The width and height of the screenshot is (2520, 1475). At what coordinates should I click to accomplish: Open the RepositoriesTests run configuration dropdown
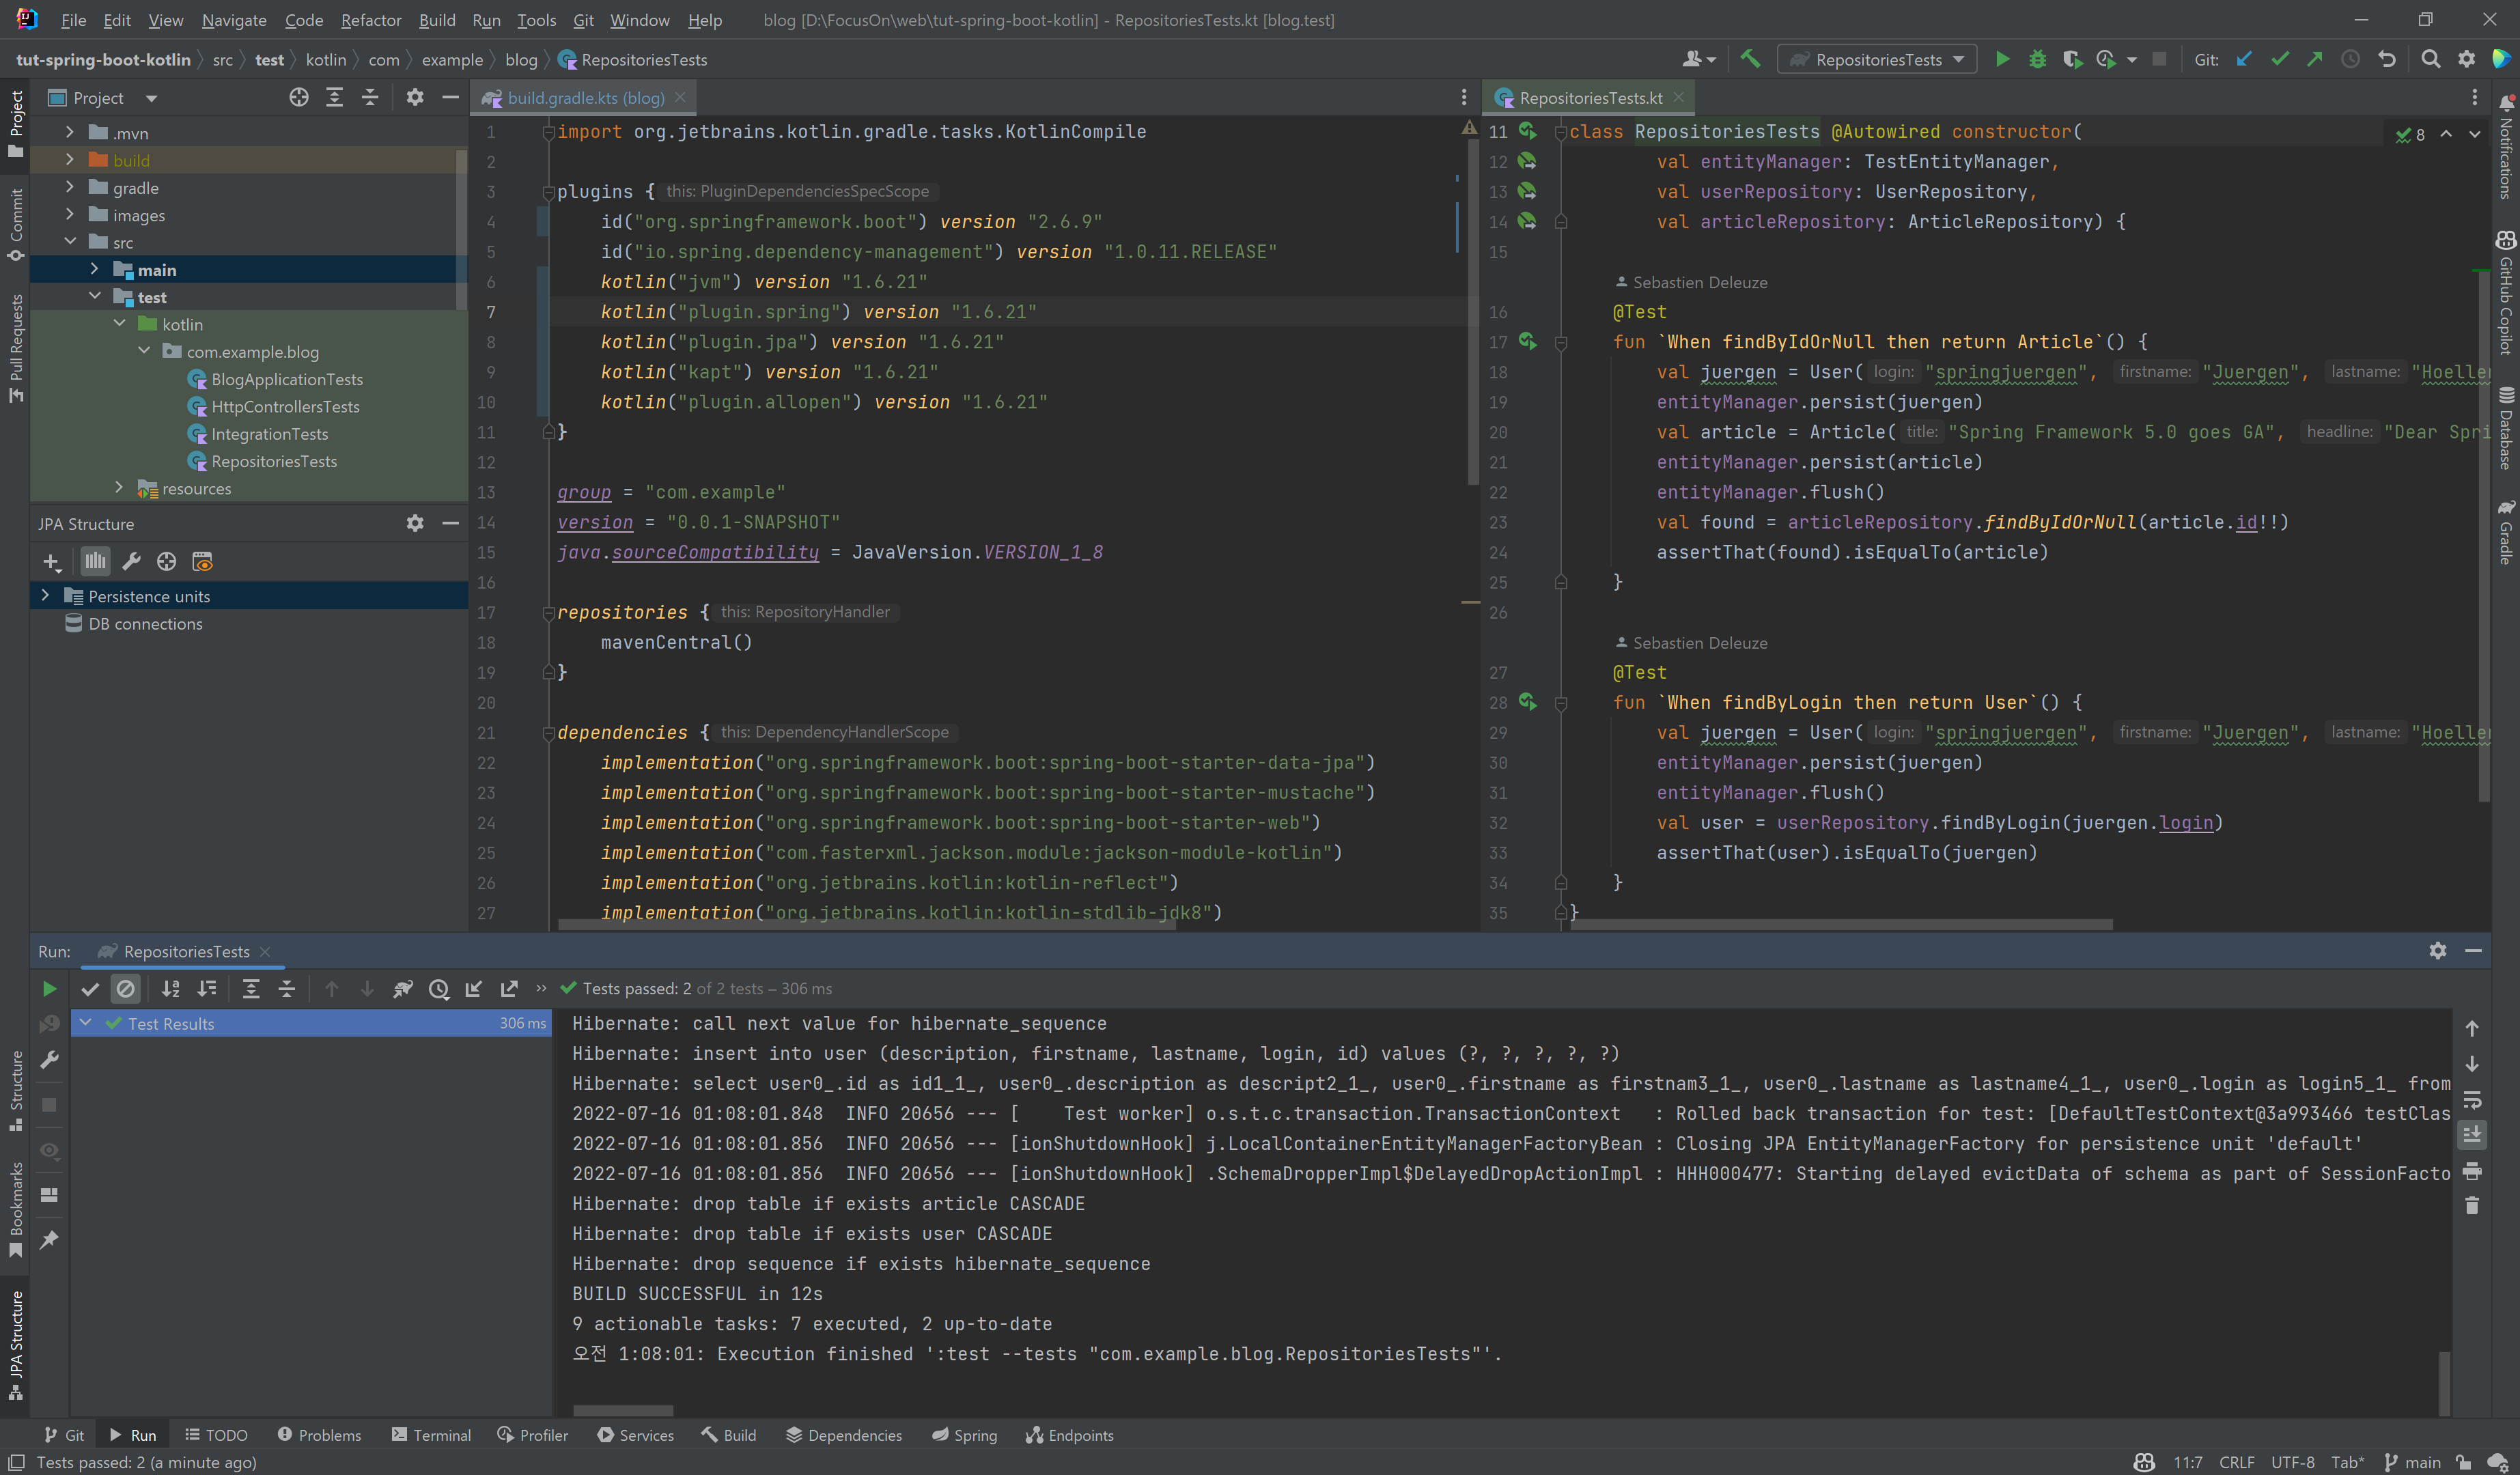click(x=1877, y=60)
